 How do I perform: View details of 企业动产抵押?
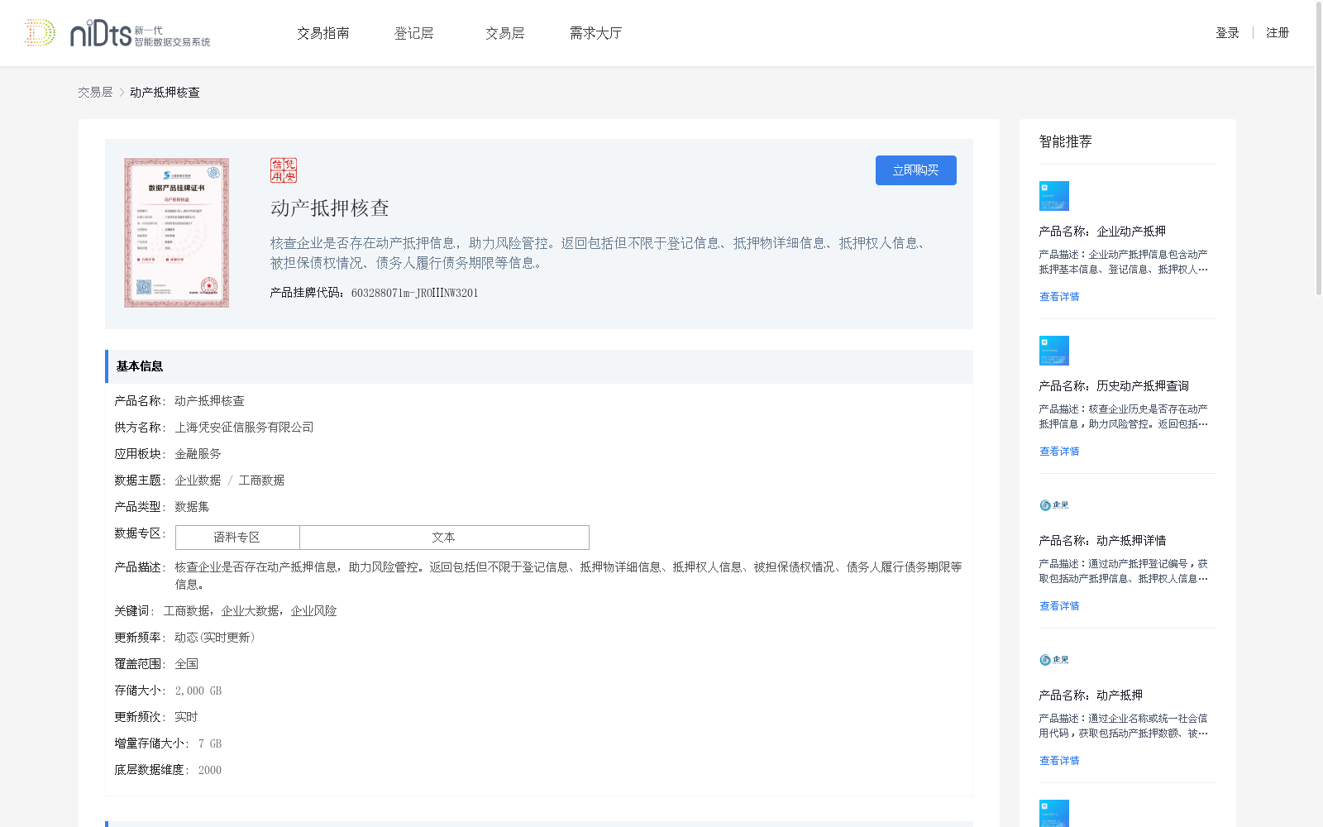(x=1059, y=297)
